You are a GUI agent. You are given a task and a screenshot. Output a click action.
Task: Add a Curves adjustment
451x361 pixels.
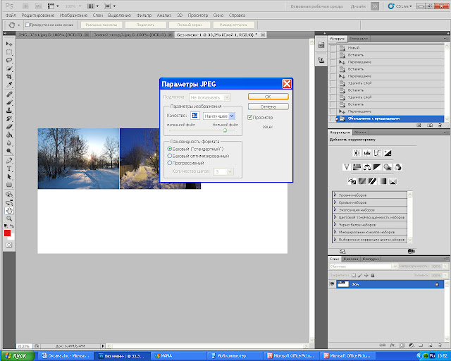click(377, 153)
